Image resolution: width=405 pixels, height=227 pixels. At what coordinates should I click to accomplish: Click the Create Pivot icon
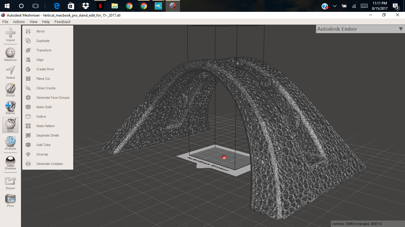[x=28, y=69]
